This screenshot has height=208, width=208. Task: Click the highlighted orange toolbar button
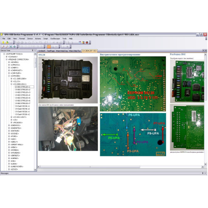(x=49, y=47)
